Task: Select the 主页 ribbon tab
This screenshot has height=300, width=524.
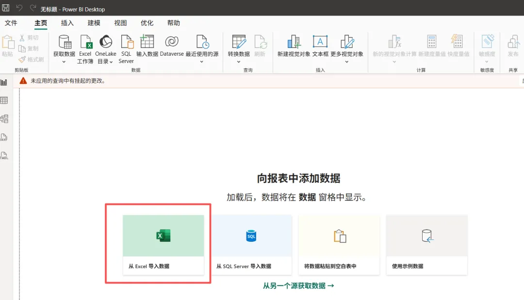Action: point(41,23)
